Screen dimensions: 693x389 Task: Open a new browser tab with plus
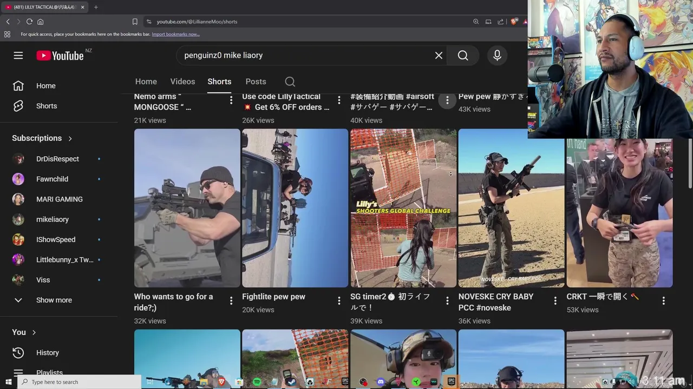(96, 7)
